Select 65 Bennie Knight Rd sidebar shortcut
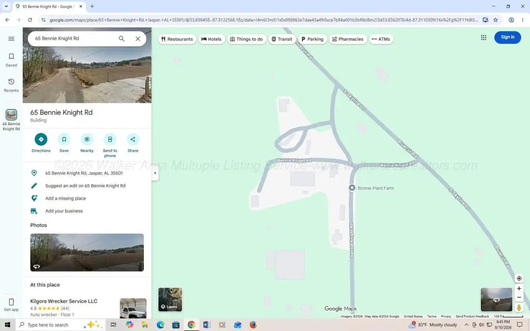530x331 pixels. click(11, 120)
